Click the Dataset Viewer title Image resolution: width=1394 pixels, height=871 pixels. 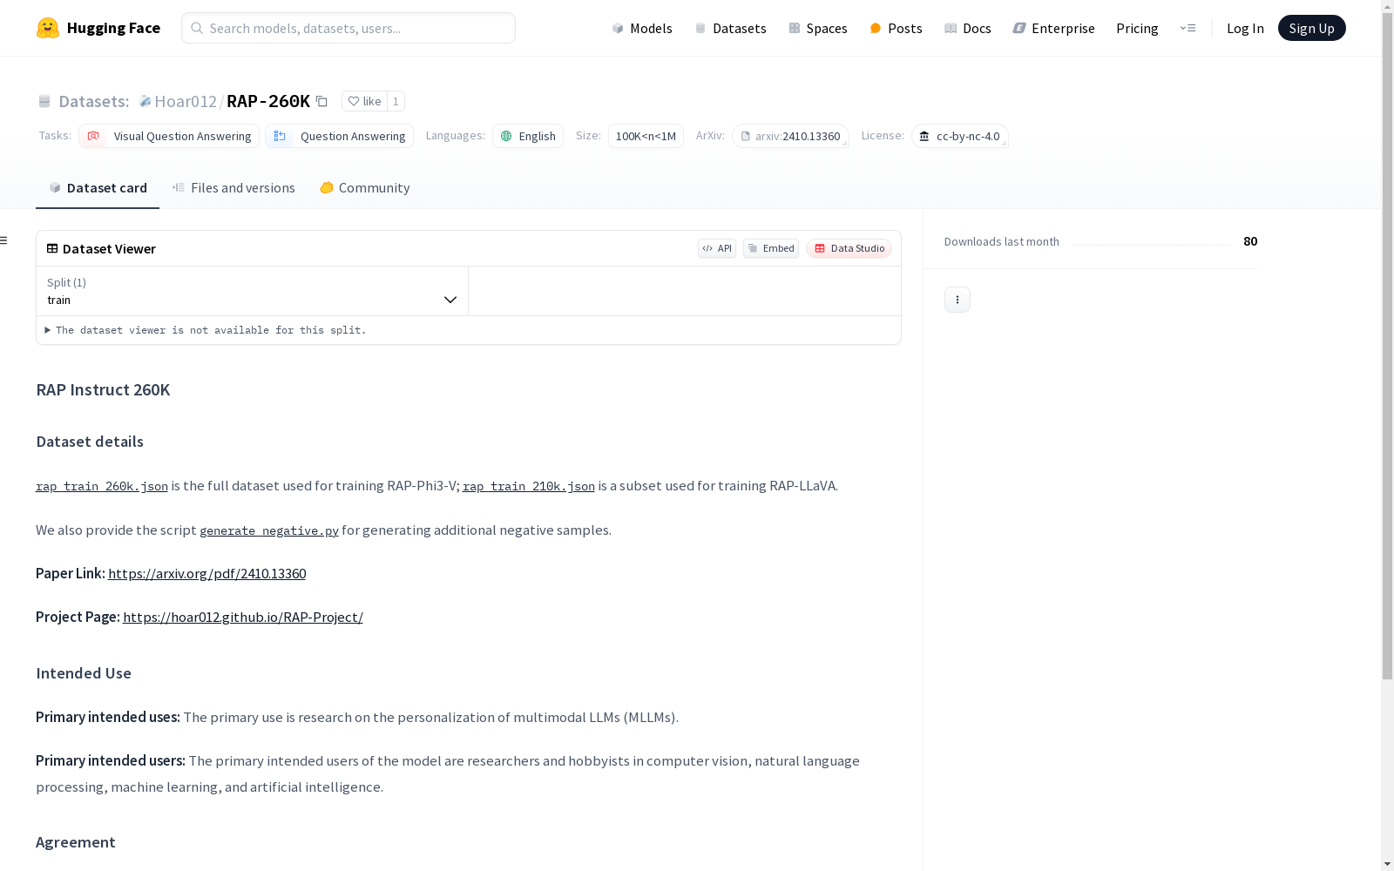109,248
